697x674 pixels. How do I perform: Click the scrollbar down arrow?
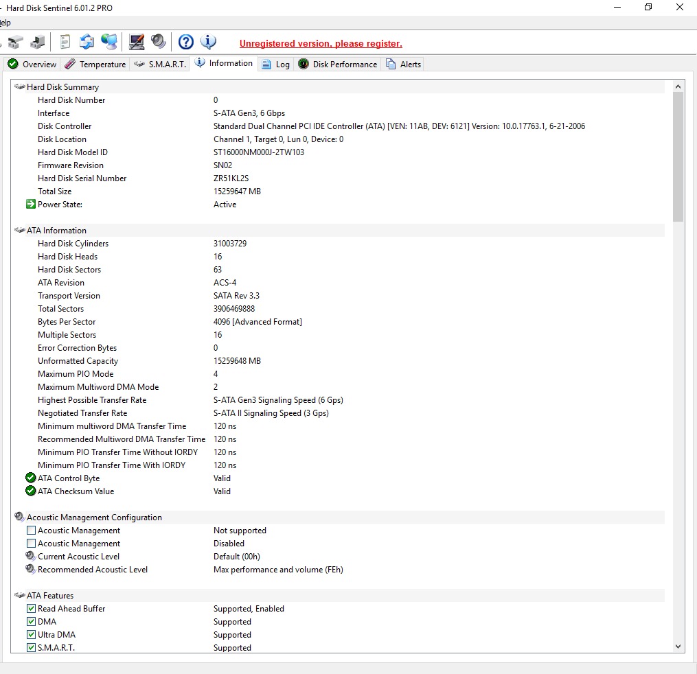(x=678, y=647)
